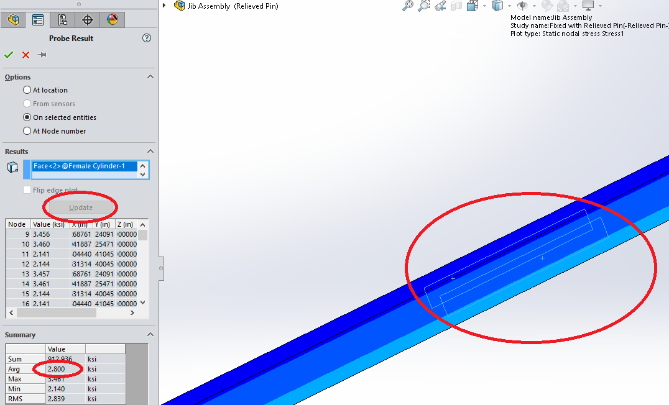Screen dimensions: 669x405
Task: Click the Edit Appearance icon
Action: 547,6
